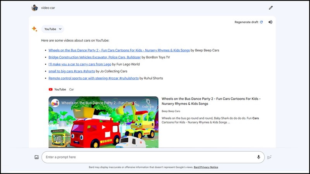Viewport: 310px width, 174px height.
Task: Click Beep Beep Cars channel name under card
Action: pos(171,111)
